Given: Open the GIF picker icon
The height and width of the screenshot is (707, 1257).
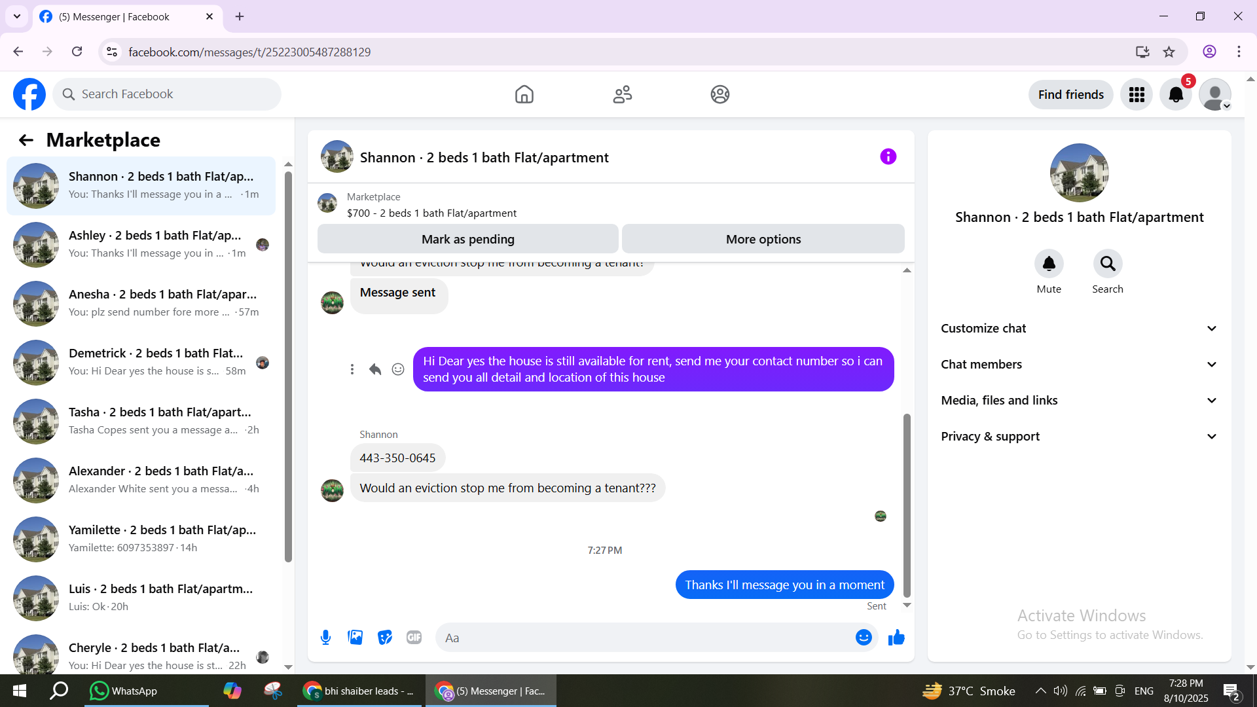Looking at the screenshot, I should tap(414, 637).
